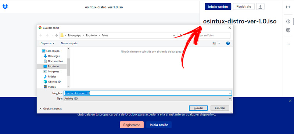This screenshot has width=294, height=134.
Task: Collapse folders with Ocultar carpetas
Action: pos(50,108)
